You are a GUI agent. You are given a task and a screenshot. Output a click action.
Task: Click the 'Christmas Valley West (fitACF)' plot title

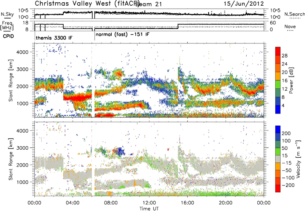point(87,3)
